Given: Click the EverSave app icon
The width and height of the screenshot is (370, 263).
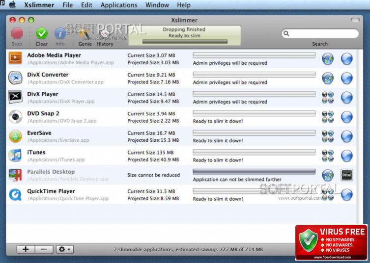Looking at the screenshot, I should [15, 136].
